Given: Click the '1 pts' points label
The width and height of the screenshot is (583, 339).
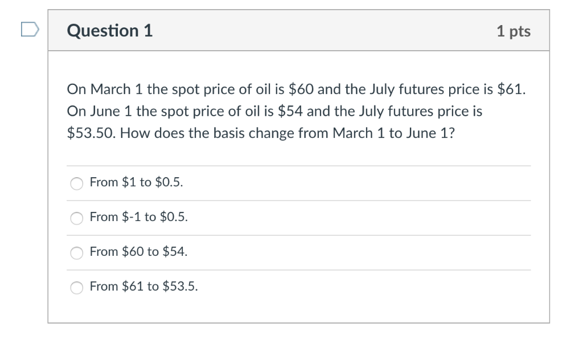Looking at the screenshot, I should tap(513, 31).
